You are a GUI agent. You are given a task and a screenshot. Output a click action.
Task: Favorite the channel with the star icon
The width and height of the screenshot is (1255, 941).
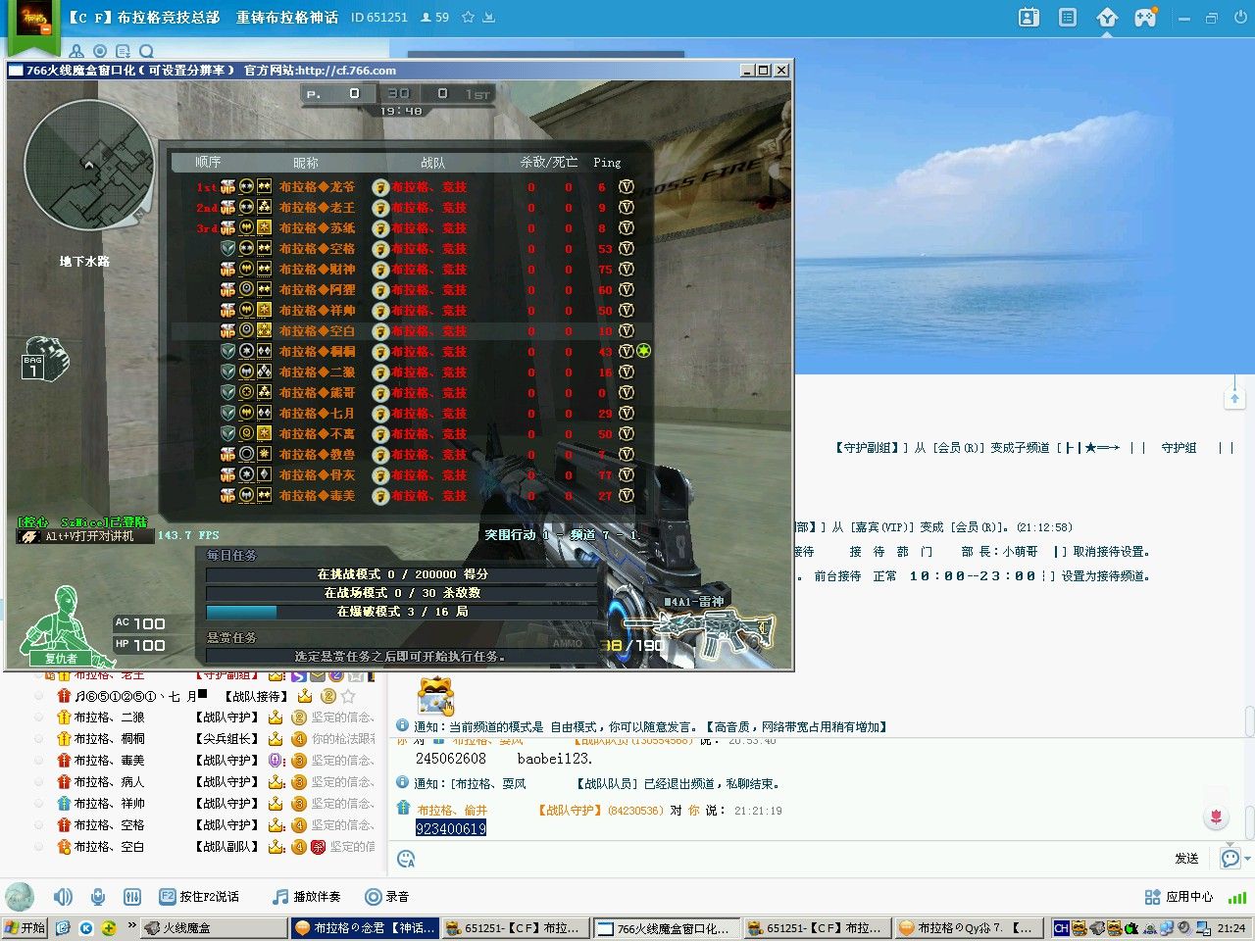pos(468,18)
